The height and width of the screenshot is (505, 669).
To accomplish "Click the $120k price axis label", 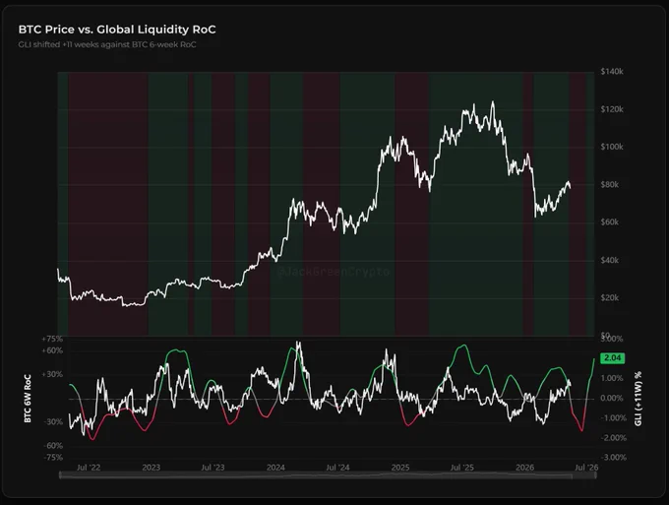I will pos(612,109).
